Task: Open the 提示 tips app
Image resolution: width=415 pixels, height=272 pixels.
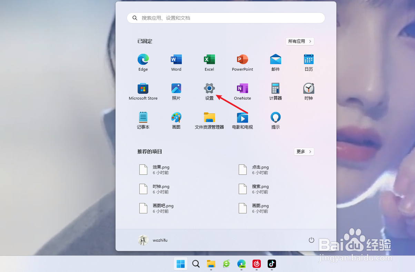Action: tap(276, 120)
